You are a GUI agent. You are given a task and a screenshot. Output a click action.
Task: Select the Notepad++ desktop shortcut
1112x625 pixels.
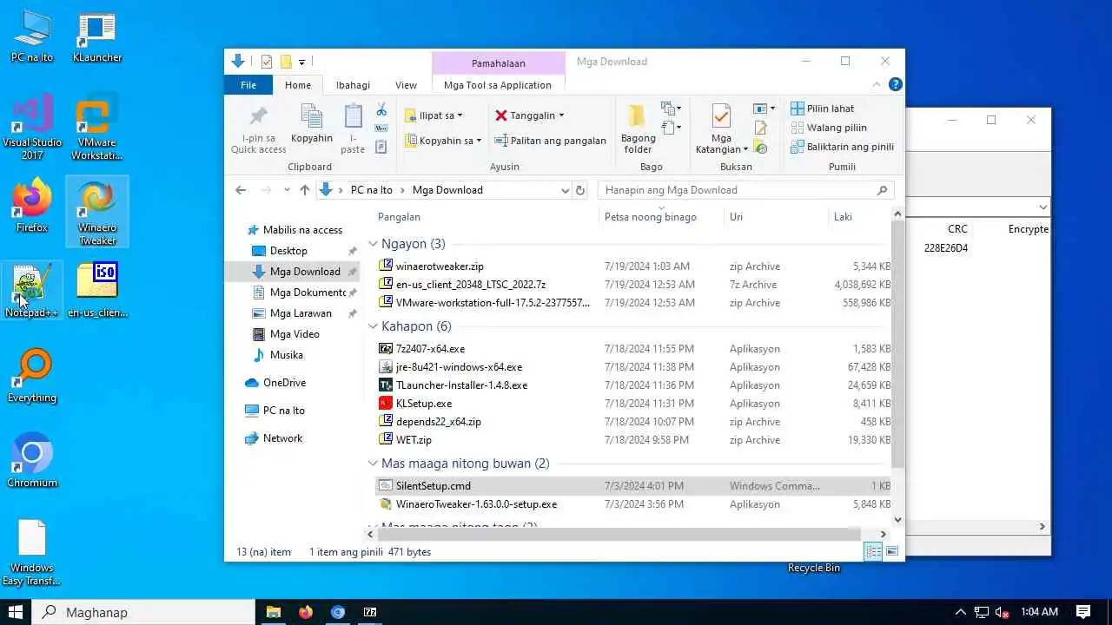tap(32, 291)
